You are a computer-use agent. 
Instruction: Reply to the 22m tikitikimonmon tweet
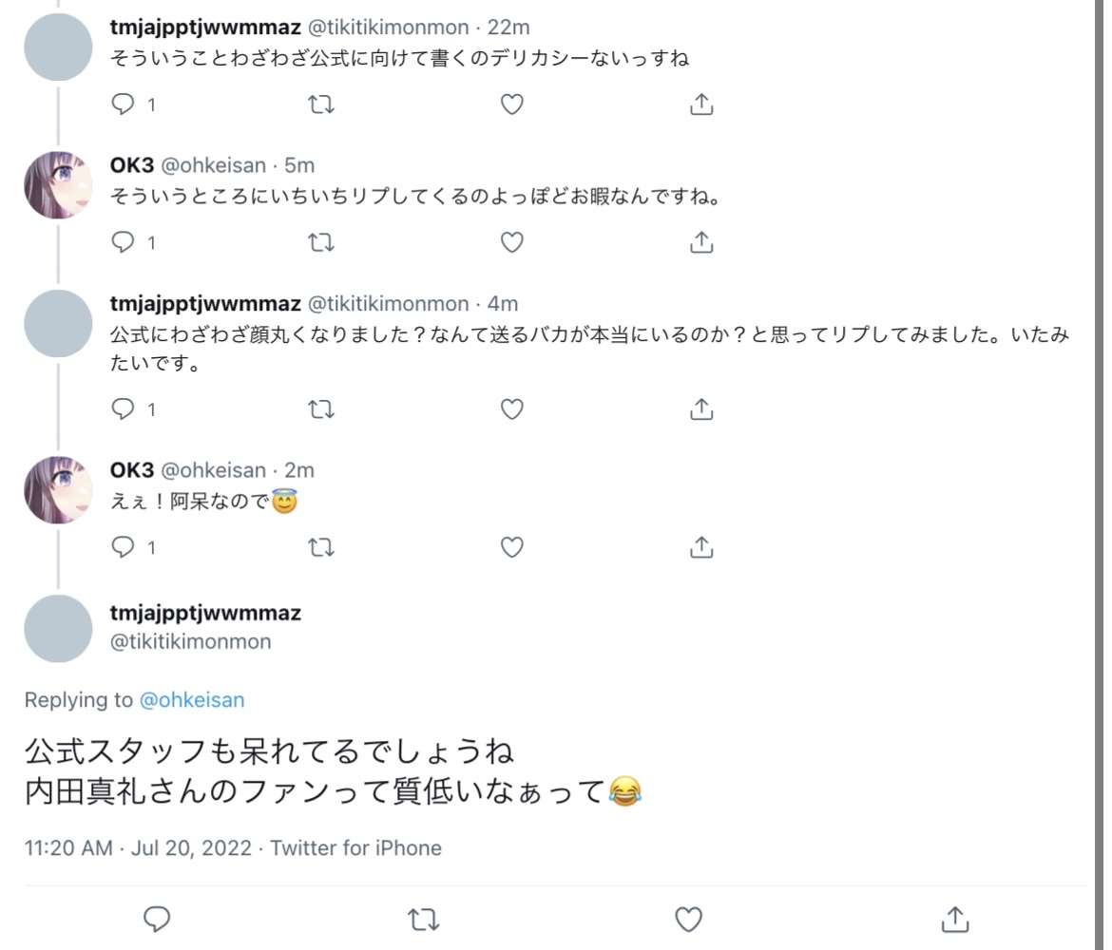coord(125,104)
